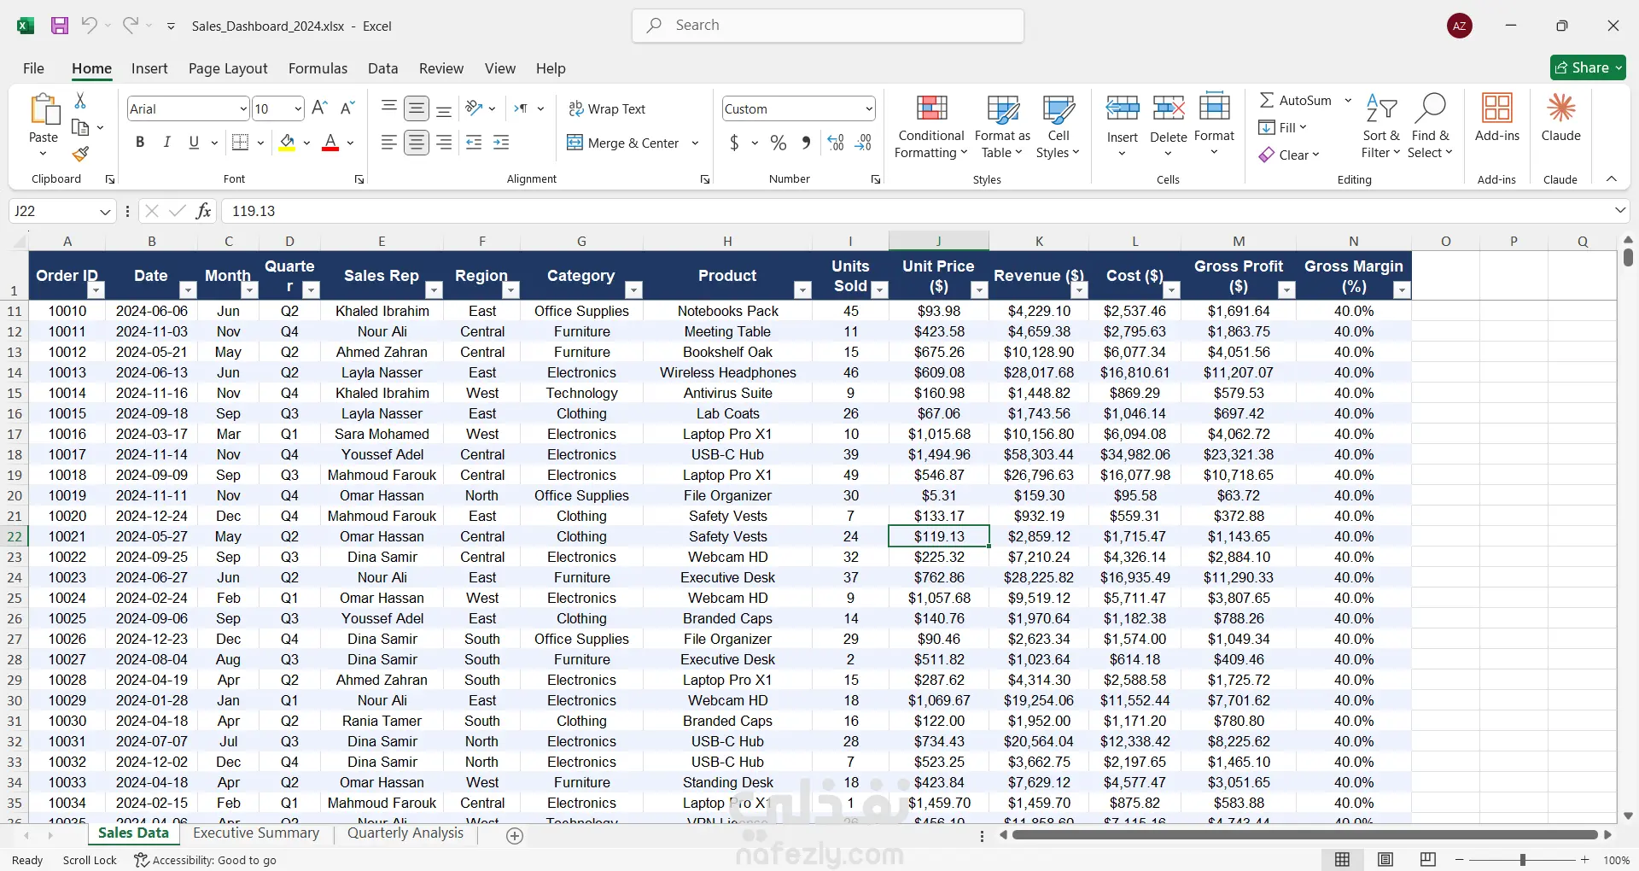Screen dimensions: 1639x871
Task: Open Find & Select menu
Action: [1430, 126]
